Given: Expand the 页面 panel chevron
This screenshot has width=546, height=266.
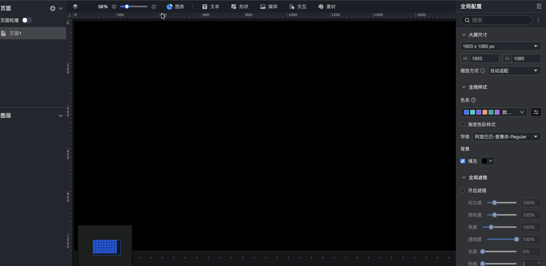Looking at the screenshot, I should 61,8.
